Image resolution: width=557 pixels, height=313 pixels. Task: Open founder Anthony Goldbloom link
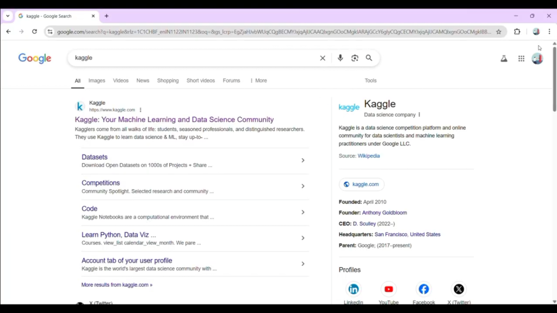pyautogui.click(x=385, y=212)
